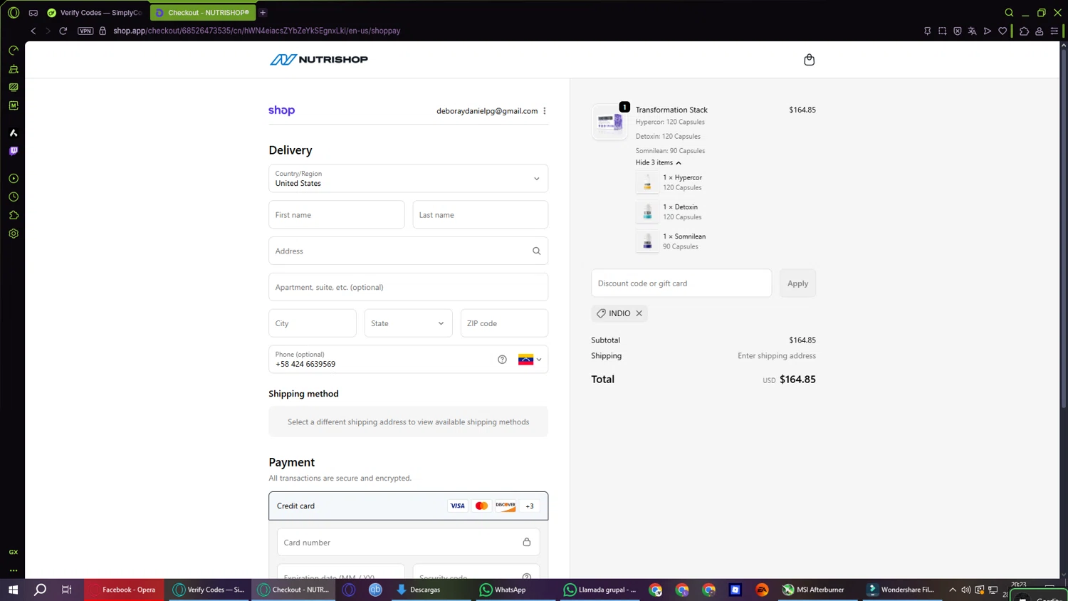This screenshot has width=1068, height=601.
Task: Click the Address search field
Action: [x=408, y=251]
